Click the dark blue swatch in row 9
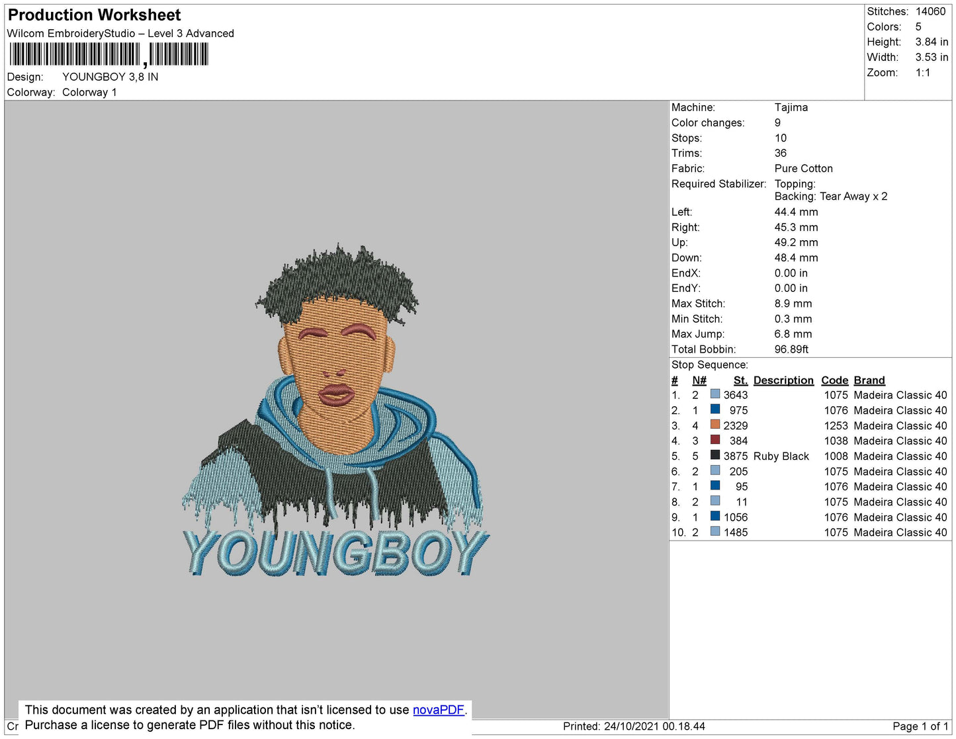 [x=715, y=515]
